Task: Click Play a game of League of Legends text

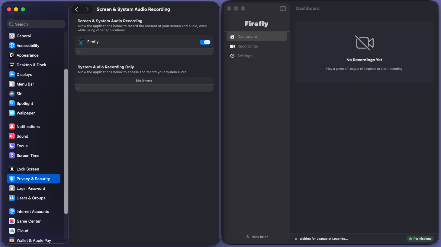Action: point(364,69)
